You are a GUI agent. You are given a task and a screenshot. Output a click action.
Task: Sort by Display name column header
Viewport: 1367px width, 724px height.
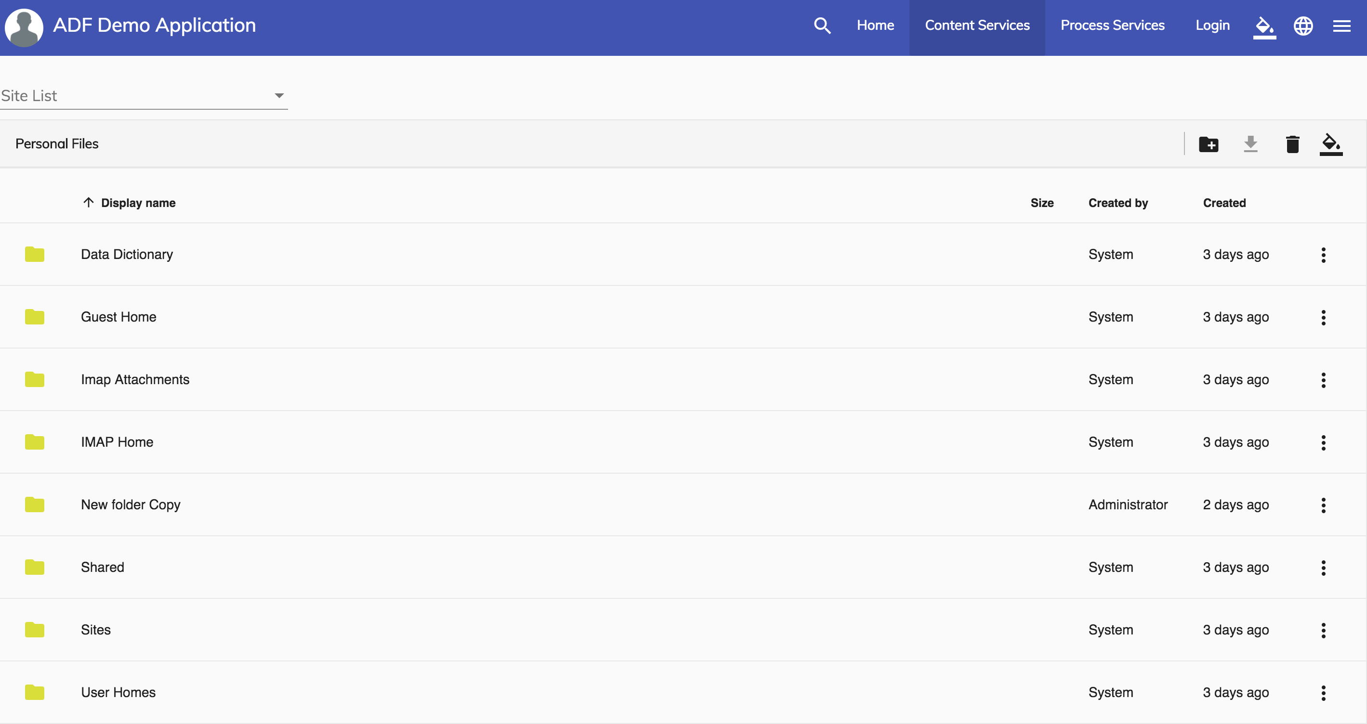coord(138,203)
